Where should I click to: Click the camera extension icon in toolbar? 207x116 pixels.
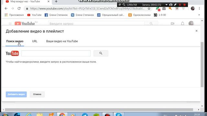click(x=164, y=9)
